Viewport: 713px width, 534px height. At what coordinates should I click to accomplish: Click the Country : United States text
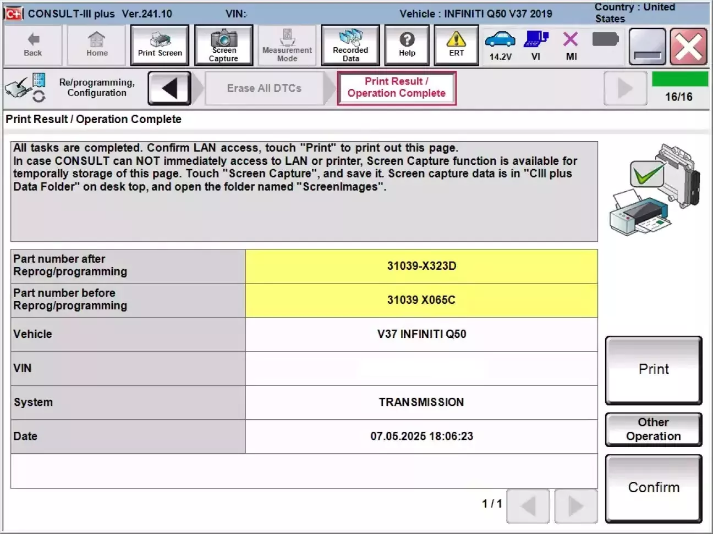(x=635, y=13)
